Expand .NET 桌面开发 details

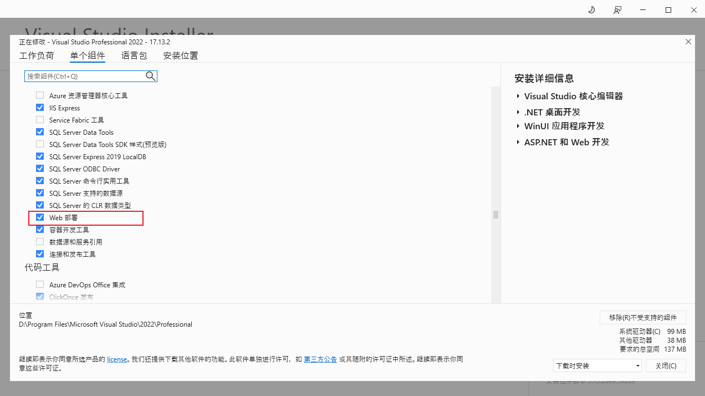[518, 112]
